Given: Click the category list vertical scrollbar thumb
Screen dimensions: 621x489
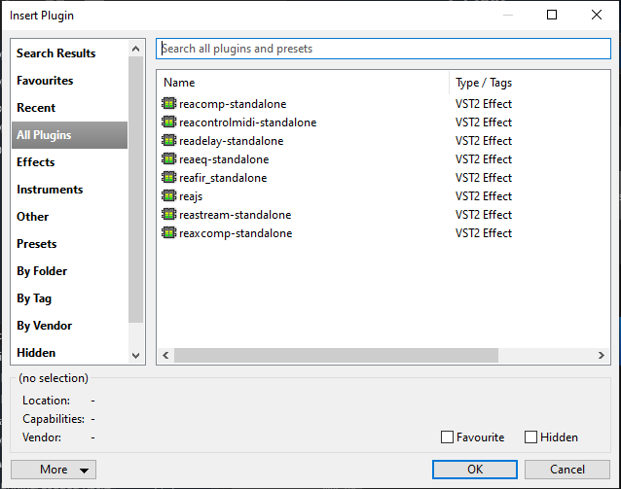Looking at the screenshot, I should (136, 190).
